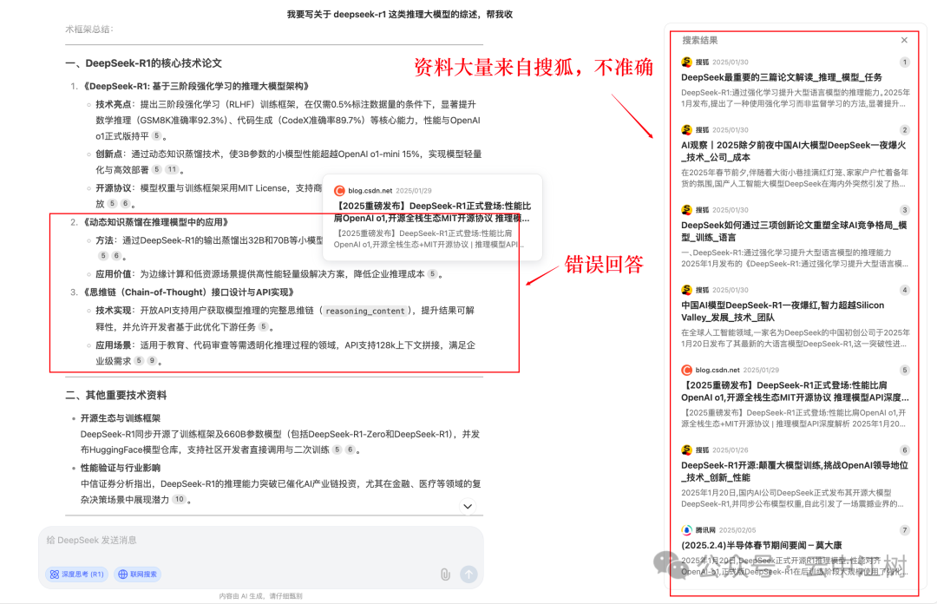Click the Sohu icon of result 3
This screenshot has height=604, width=937.
[x=686, y=210]
